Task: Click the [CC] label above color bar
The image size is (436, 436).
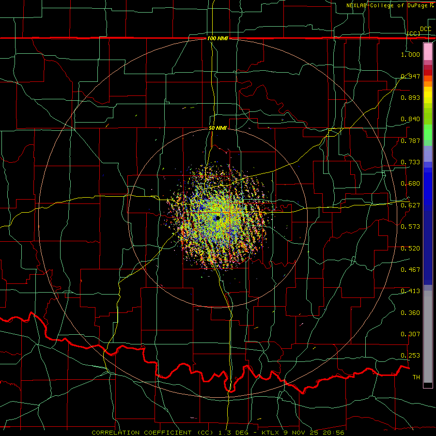Action: pyautogui.click(x=413, y=33)
